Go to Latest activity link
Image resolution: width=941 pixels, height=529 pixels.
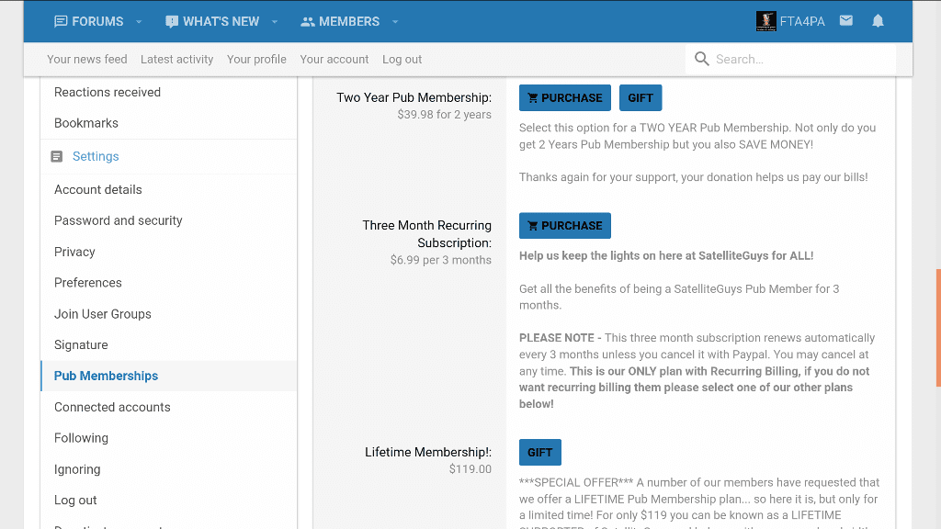coord(176,59)
